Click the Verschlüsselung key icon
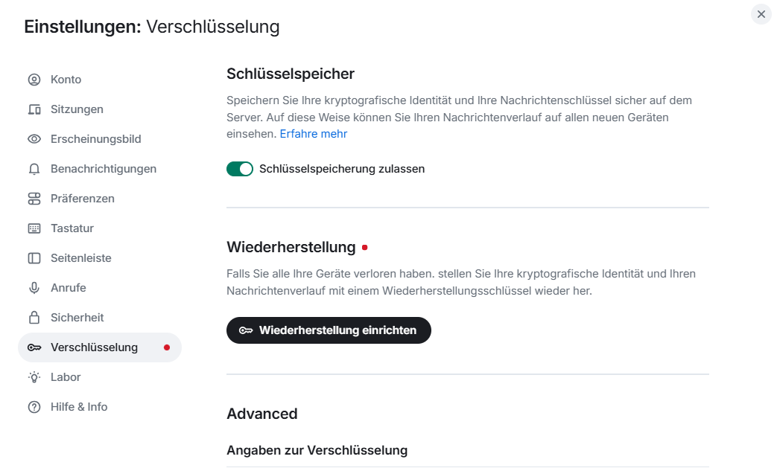Screen dimensions: 780x468 pos(34,347)
